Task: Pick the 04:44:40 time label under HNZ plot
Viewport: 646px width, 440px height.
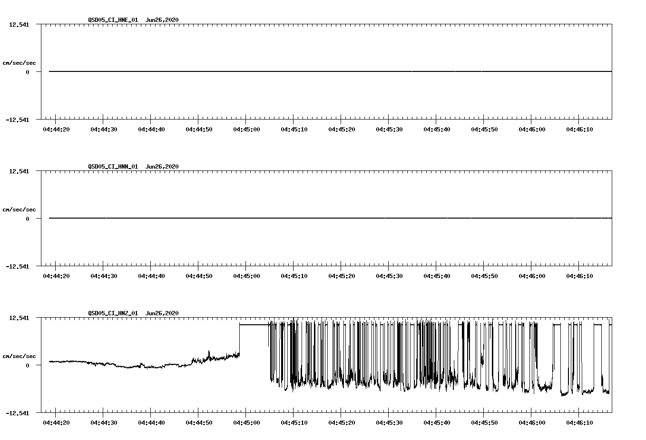Action: (x=151, y=423)
